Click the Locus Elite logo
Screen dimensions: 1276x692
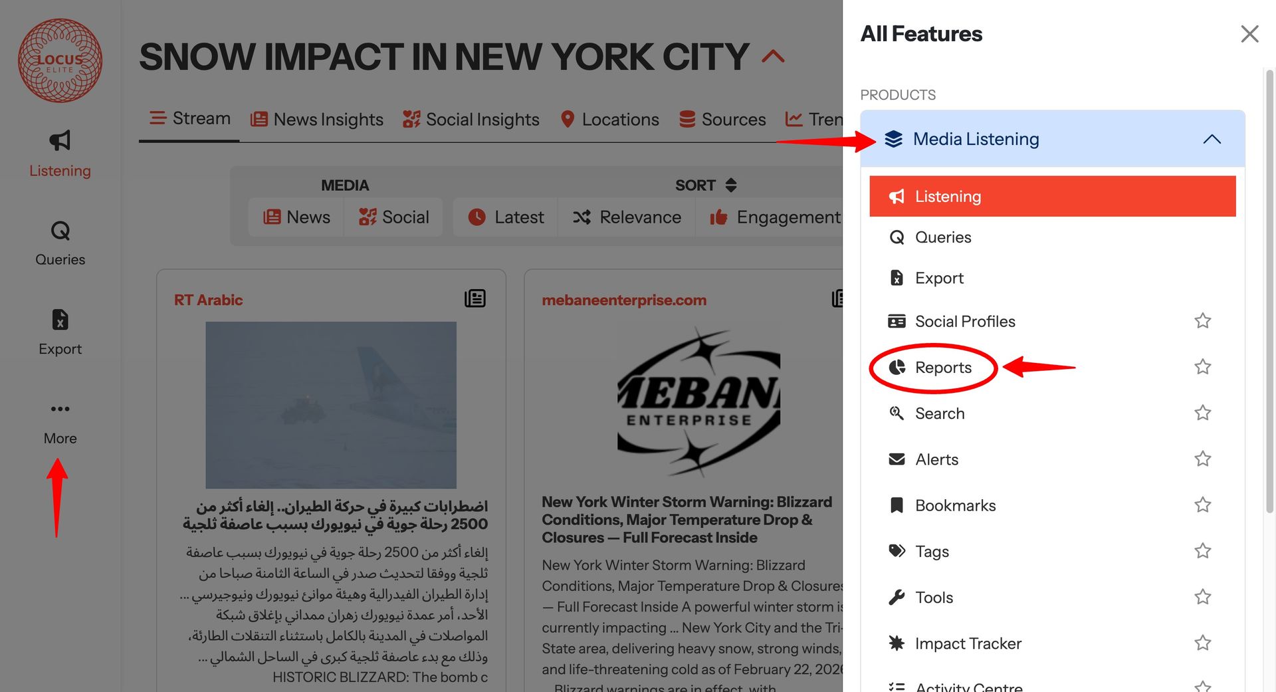coord(60,60)
